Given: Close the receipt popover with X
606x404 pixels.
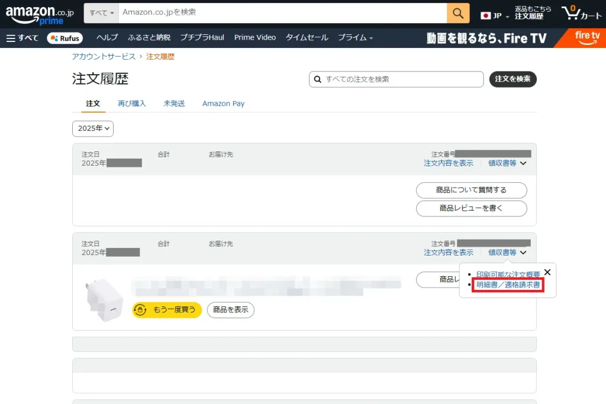Looking at the screenshot, I should [547, 272].
